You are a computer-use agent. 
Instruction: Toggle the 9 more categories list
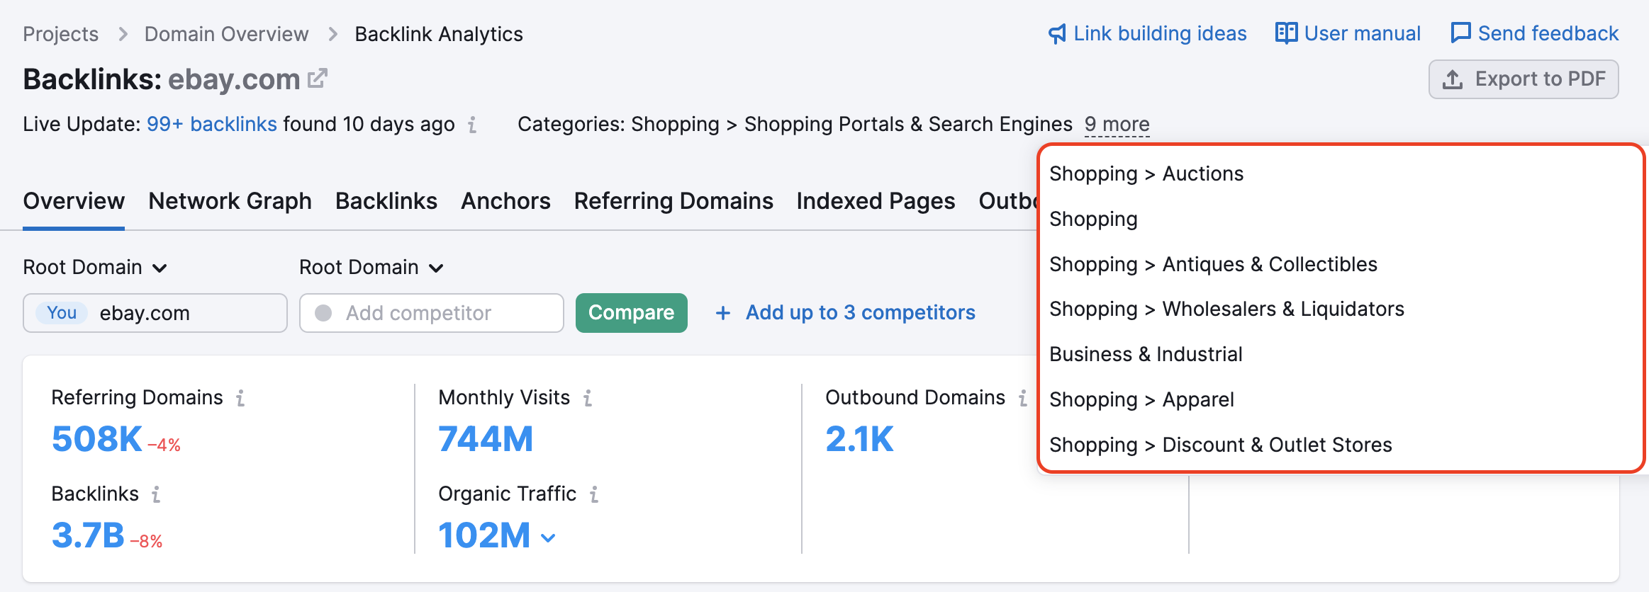coord(1117,125)
